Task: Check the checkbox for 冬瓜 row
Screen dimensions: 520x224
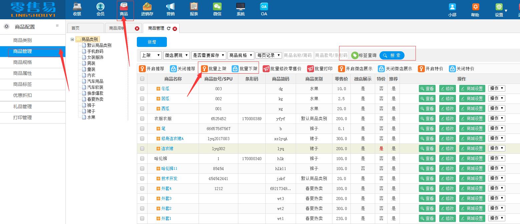Action: coord(142,88)
